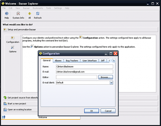
Task: Expand the Start a new project section
Action: click(x=20, y=103)
